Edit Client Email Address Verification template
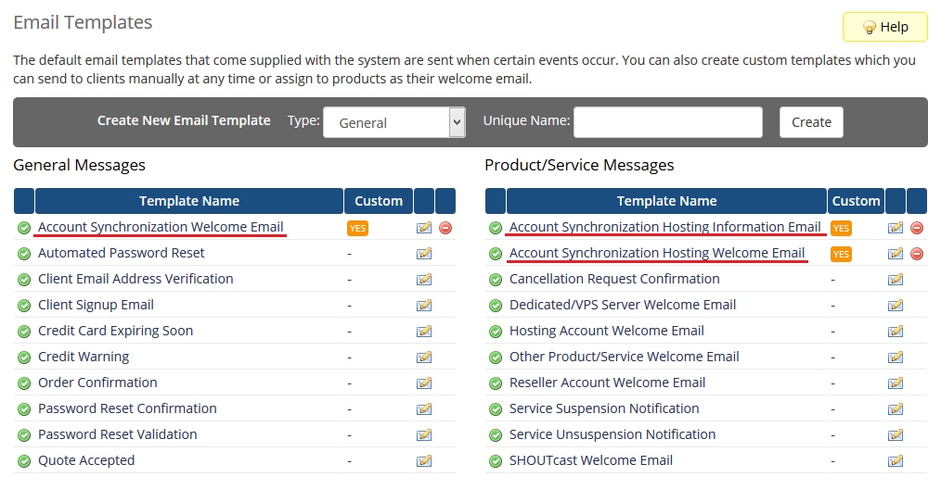 tap(424, 279)
